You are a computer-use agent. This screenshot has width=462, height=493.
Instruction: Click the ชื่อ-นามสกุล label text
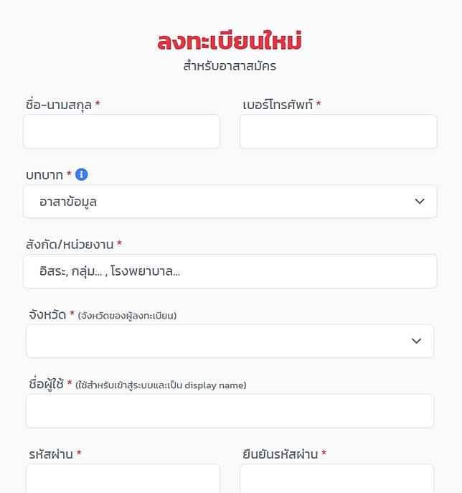(59, 105)
